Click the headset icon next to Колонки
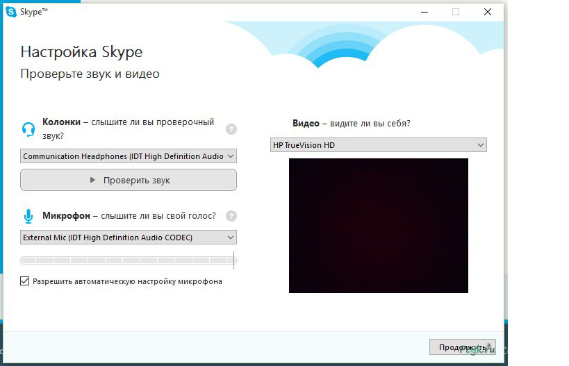This screenshot has height=366, width=569. click(x=28, y=129)
